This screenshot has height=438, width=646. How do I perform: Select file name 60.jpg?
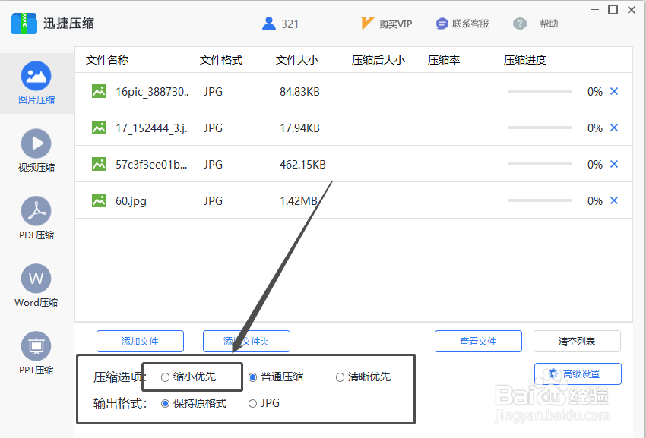pyautogui.click(x=131, y=201)
